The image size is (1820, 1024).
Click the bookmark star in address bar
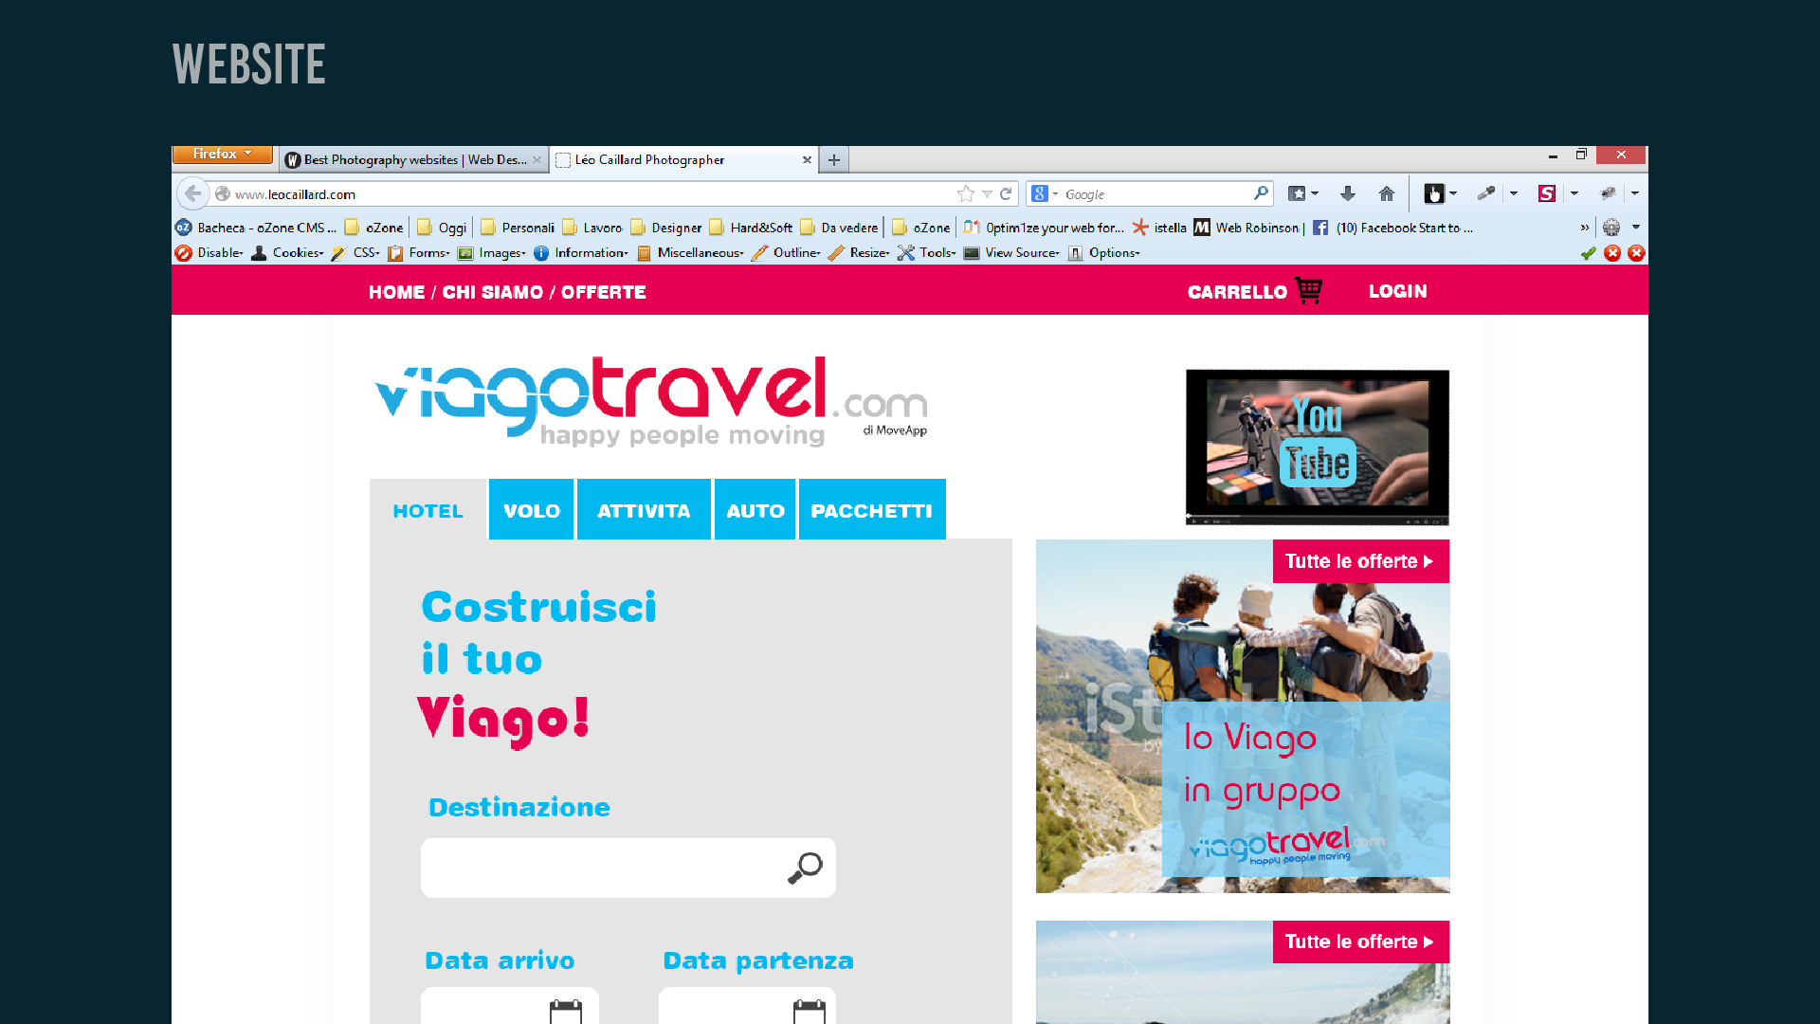(966, 193)
